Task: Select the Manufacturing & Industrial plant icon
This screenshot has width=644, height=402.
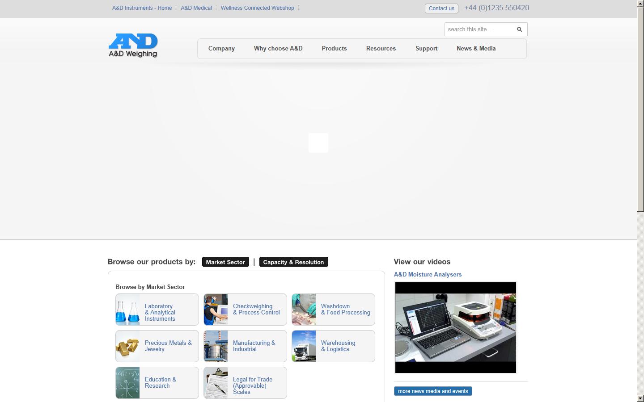Action: pos(216,346)
